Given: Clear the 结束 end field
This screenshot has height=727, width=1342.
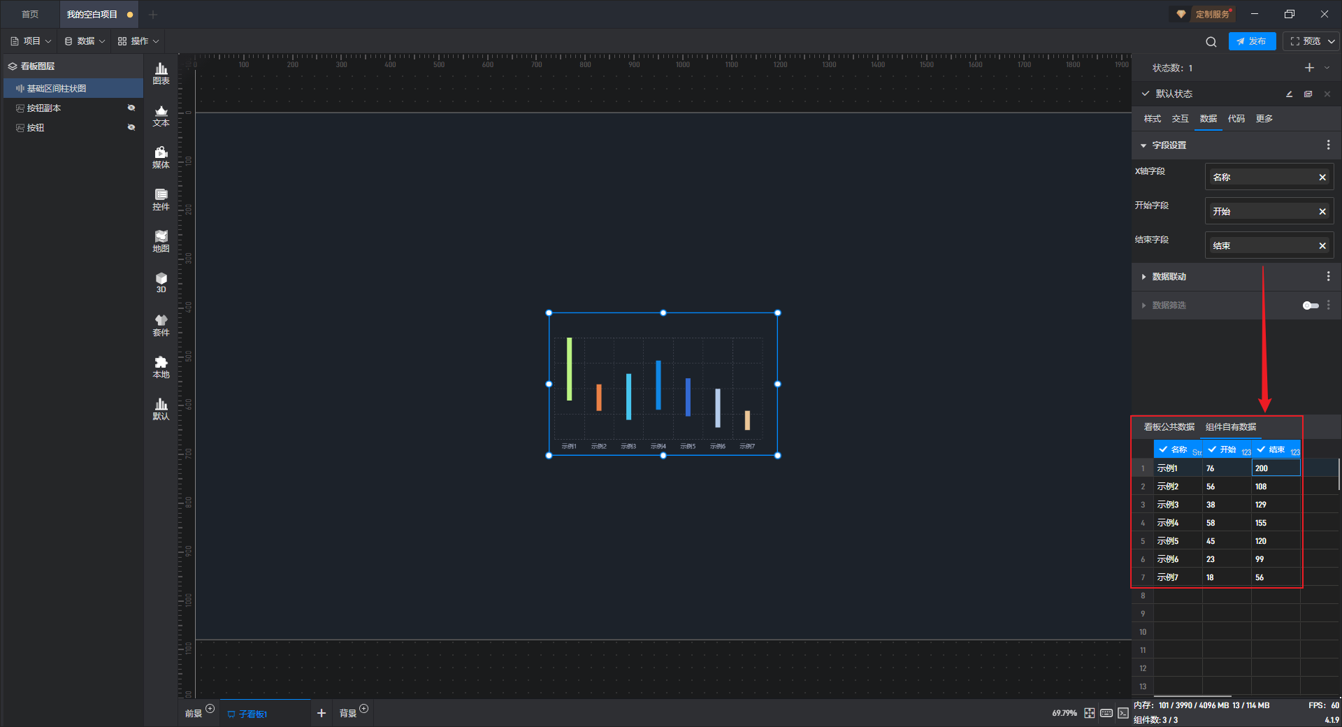Looking at the screenshot, I should [1322, 246].
